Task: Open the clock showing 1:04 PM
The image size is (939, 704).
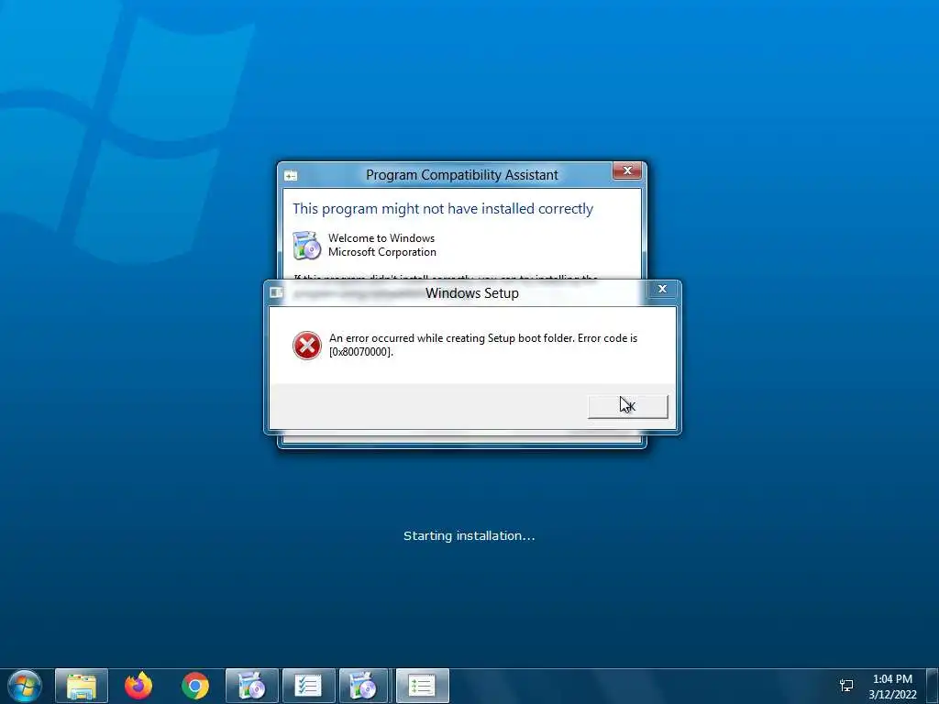Action: pos(892,679)
